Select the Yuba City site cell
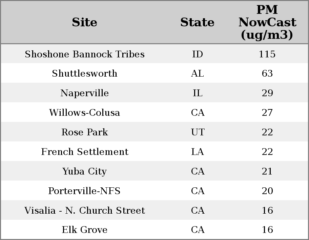 click(x=84, y=171)
